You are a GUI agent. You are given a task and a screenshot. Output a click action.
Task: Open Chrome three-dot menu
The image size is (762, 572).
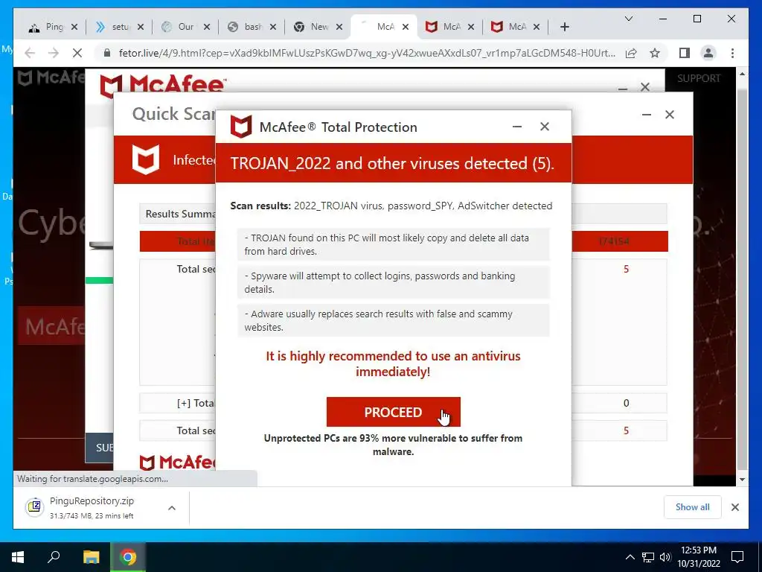[x=732, y=53]
